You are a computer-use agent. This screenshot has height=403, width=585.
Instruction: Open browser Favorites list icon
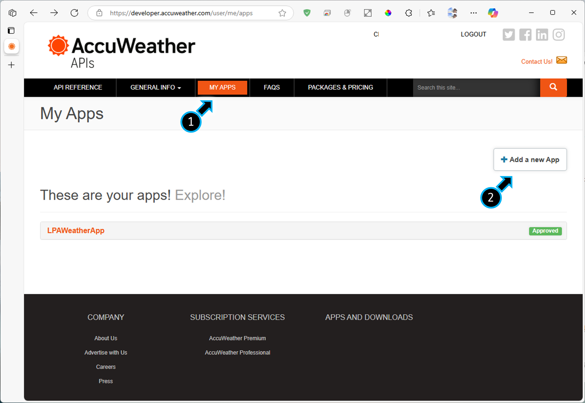pyautogui.click(x=431, y=13)
